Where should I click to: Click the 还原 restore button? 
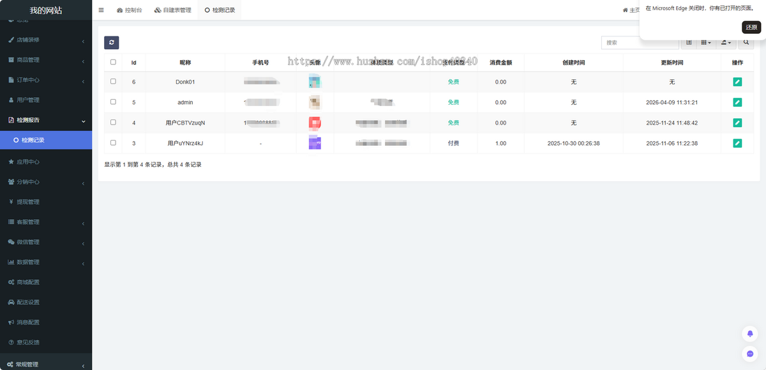tap(751, 27)
